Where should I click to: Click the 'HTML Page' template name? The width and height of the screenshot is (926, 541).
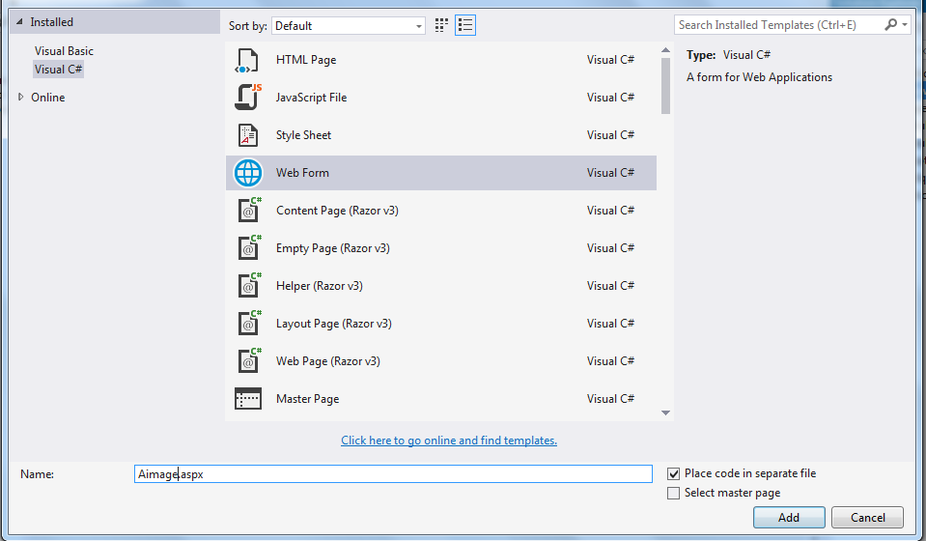(306, 60)
